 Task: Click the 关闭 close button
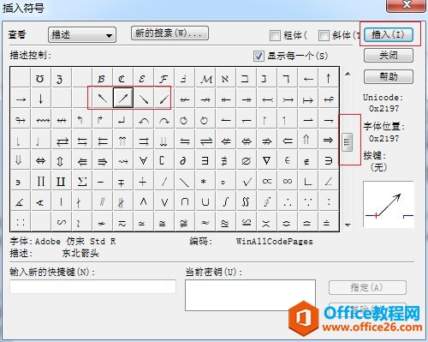tap(389, 55)
